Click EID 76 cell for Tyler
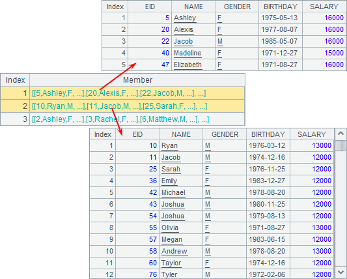Screen dimensions: 347x279 click(x=137, y=274)
